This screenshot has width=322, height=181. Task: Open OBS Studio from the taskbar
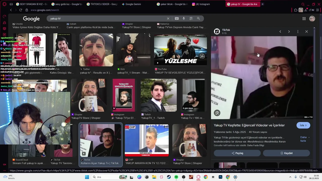[x=184, y=177]
